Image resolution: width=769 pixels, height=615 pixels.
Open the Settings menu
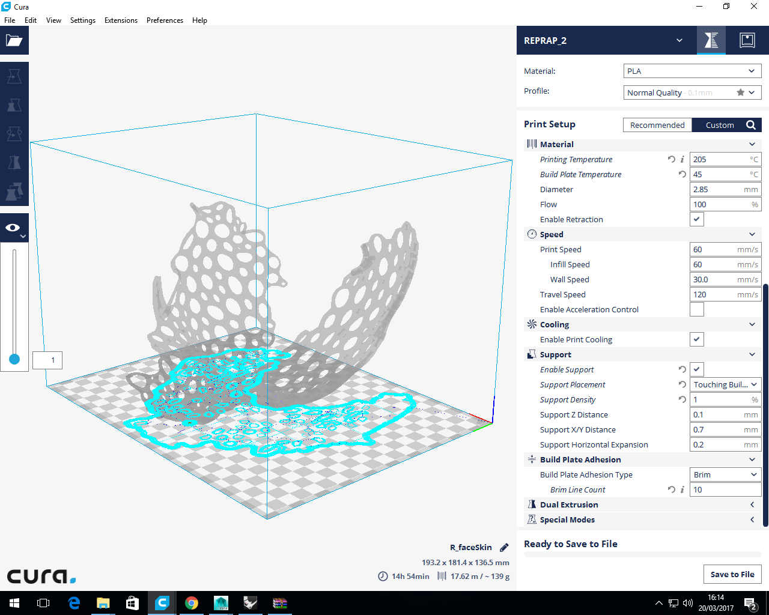tap(83, 20)
